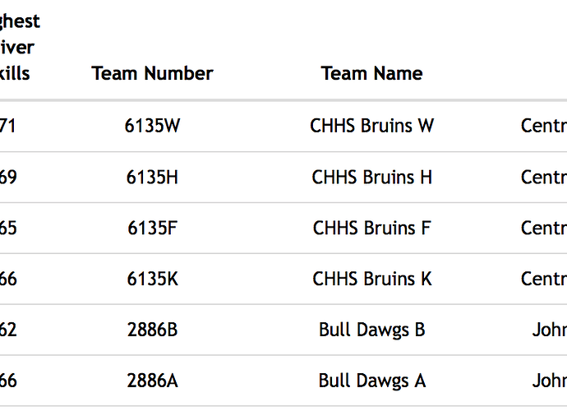Click the Team Name column header
567x411 pixels.
click(x=371, y=73)
